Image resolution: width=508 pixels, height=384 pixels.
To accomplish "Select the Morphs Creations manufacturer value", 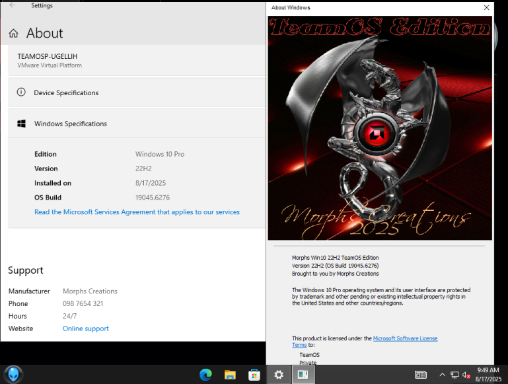I will (90, 291).
